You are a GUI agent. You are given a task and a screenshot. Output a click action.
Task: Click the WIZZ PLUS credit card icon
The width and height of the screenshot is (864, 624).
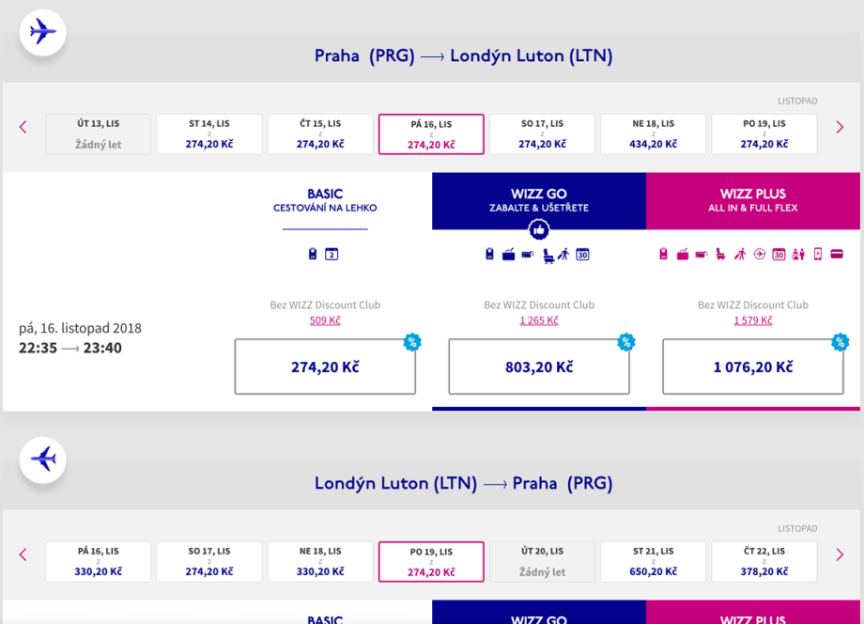(835, 254)
